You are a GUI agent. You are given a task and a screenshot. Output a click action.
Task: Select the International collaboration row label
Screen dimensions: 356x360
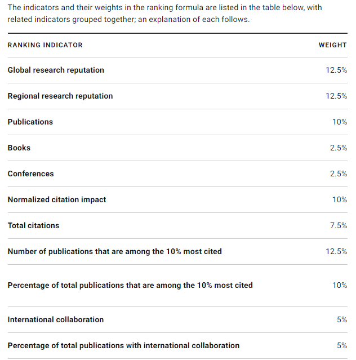(x=56, y=320)
